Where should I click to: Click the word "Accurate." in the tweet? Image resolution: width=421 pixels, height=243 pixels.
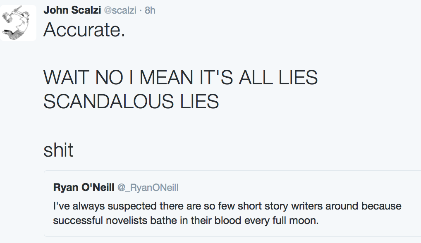tap(84, 30)
